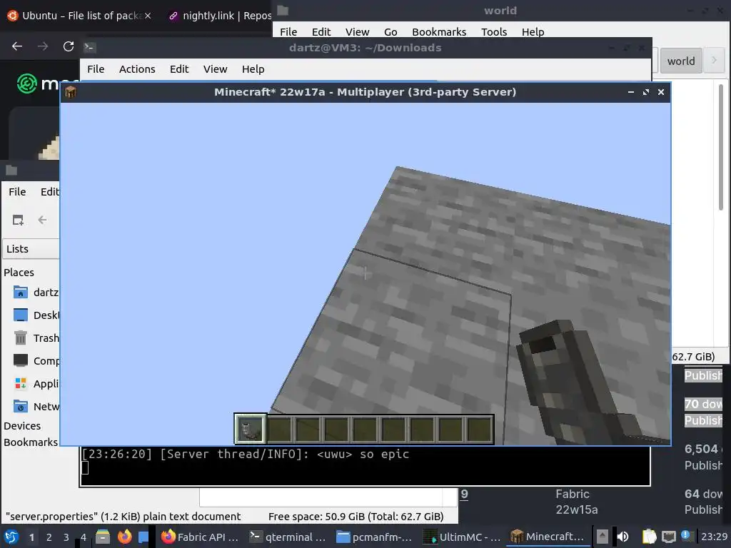
Task: Open the Help menu in qterminal
Action: coord(253,69)
